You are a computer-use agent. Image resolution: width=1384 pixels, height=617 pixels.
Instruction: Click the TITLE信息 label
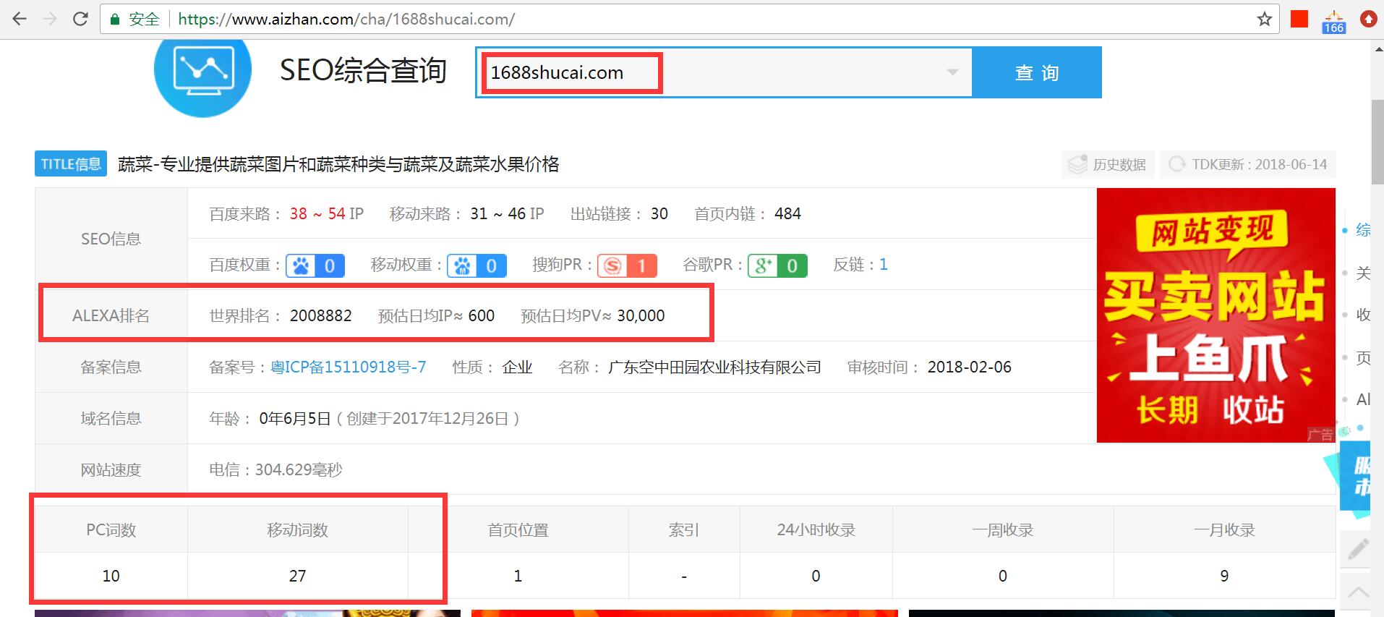coord(71,164)
